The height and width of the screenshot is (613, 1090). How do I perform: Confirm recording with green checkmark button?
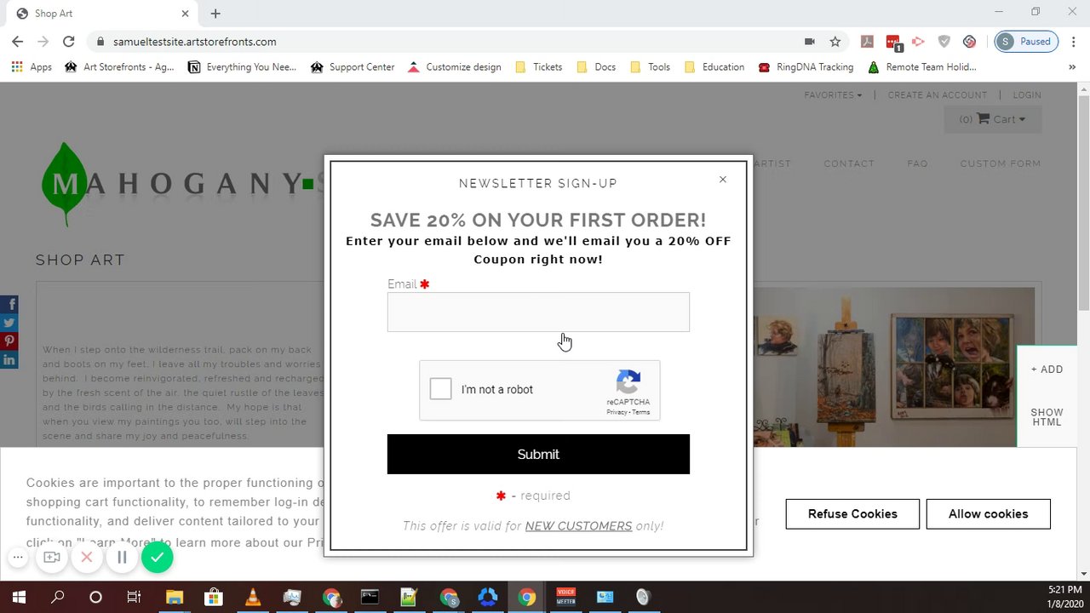[x=157, y=558]
